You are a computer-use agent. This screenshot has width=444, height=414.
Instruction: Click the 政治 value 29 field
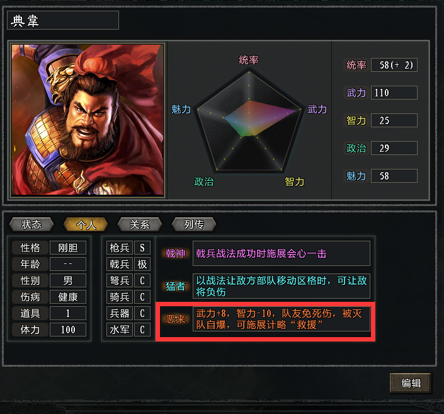click(394, 148)
